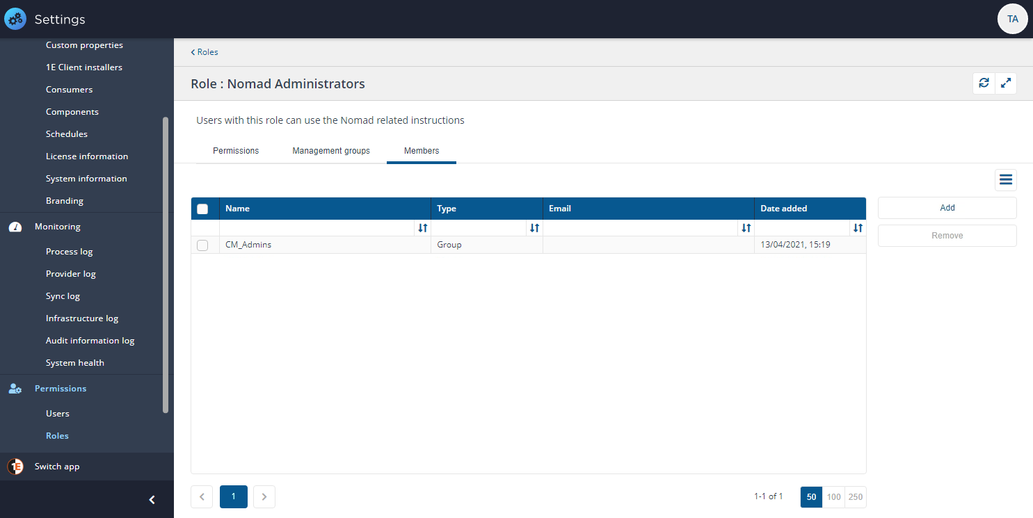Open Consumers in sidebar
This screenshot has height=518, width=1033.
(69, 90)
